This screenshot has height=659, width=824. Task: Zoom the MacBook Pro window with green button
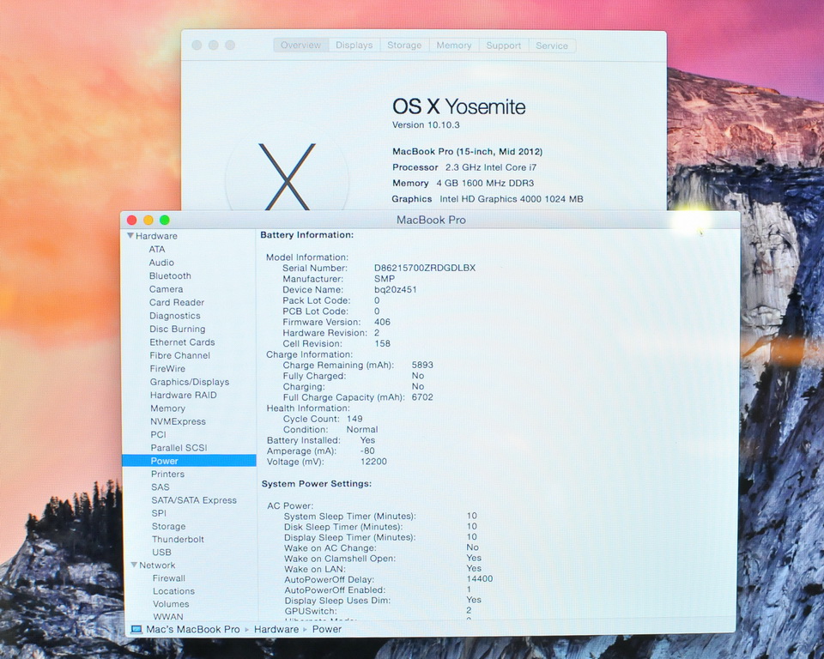click(x=165, y=220)
